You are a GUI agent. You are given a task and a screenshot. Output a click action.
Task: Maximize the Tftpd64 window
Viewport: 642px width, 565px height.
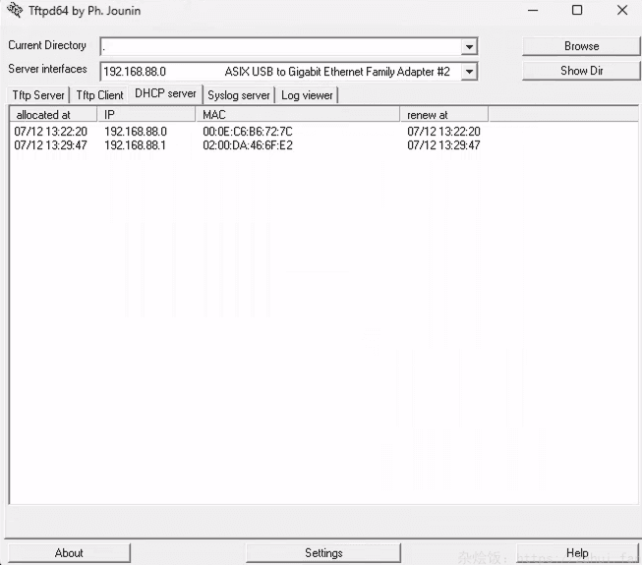(x=577, y=11)
